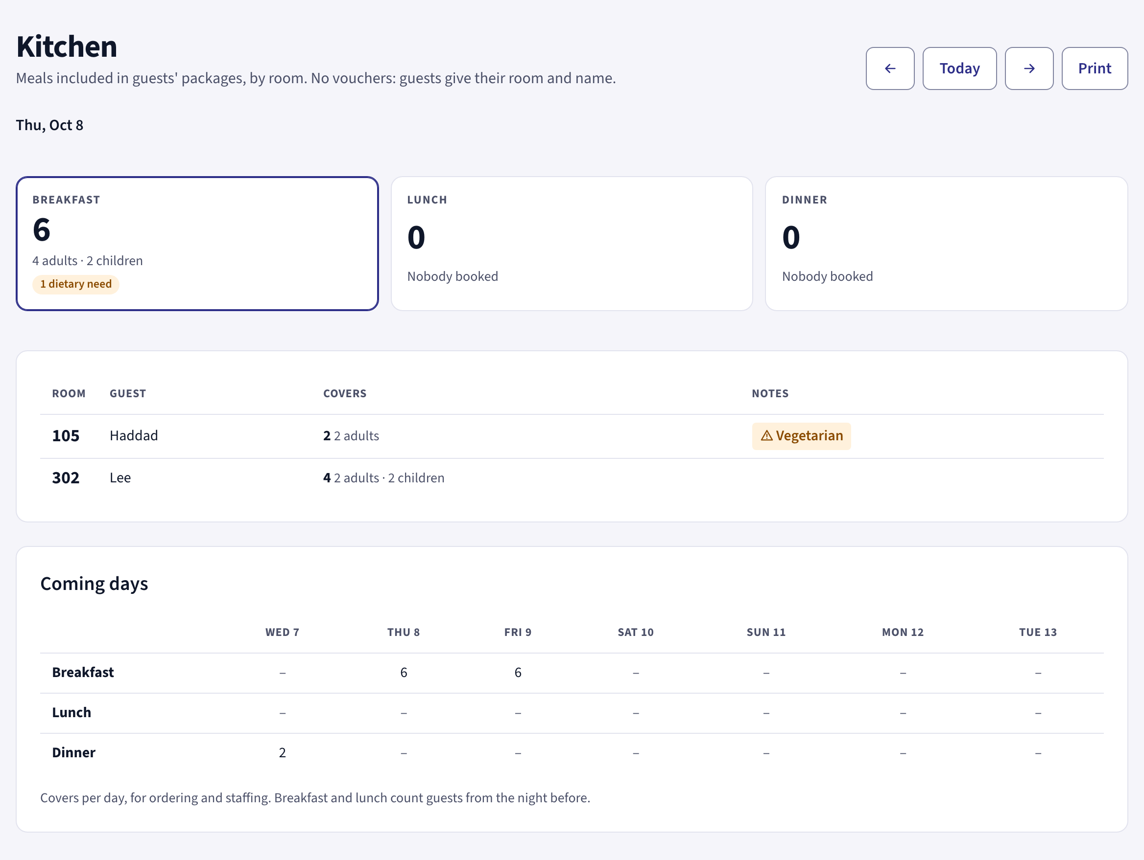Select the SAT 10 column header
Viewport: 1144px width, 860px height.
pyautogui.click(x=636, y=632)
